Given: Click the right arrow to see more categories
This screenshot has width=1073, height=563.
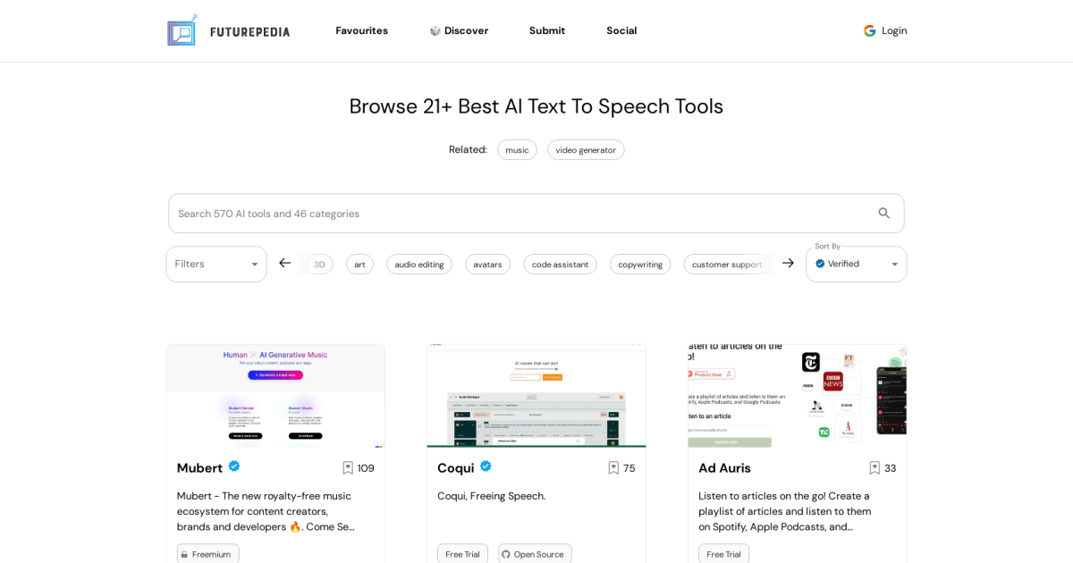Looking at the screenshot, I should tap(788, 263).
